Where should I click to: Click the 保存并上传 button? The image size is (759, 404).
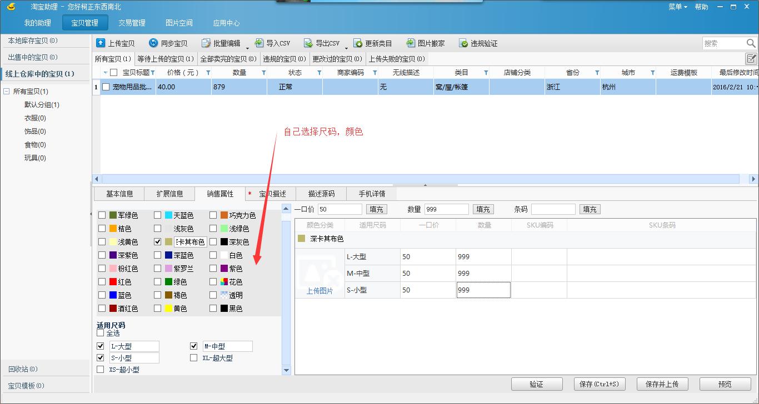point(662,383)
